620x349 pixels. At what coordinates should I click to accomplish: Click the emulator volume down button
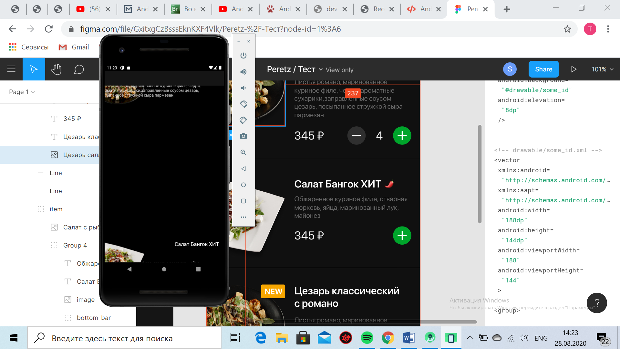click(x=243, y=88)
